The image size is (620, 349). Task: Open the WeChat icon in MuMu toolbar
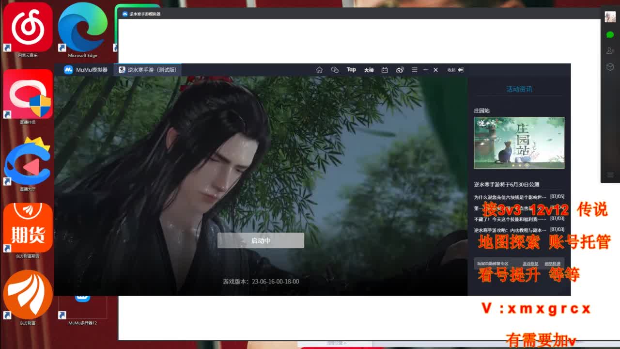pyautogui.click(x=335, y=70)
